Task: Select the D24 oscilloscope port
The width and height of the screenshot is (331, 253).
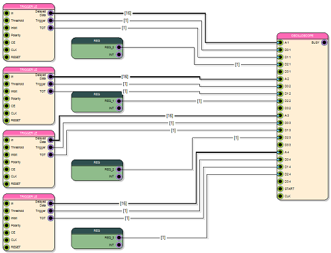Action: [x=280, y=174]
